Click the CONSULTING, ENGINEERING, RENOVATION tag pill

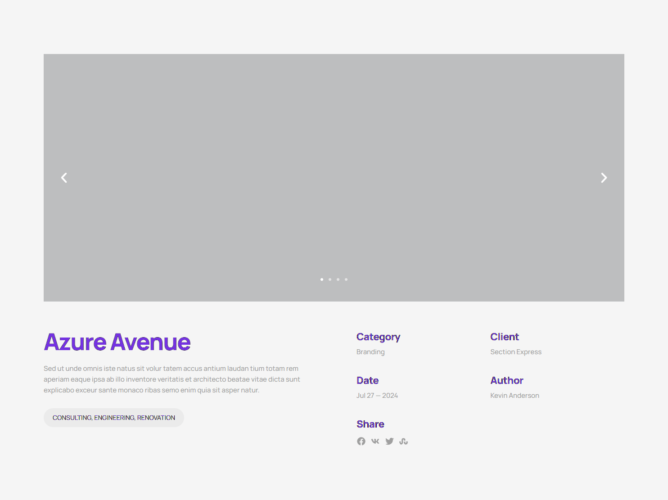click(113, 417)
